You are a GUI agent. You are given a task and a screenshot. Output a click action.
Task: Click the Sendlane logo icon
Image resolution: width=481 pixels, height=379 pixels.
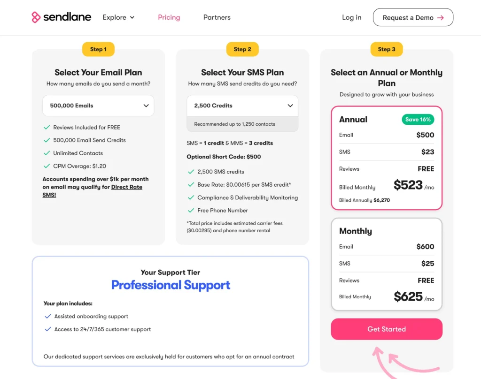[x=35, y=17]
